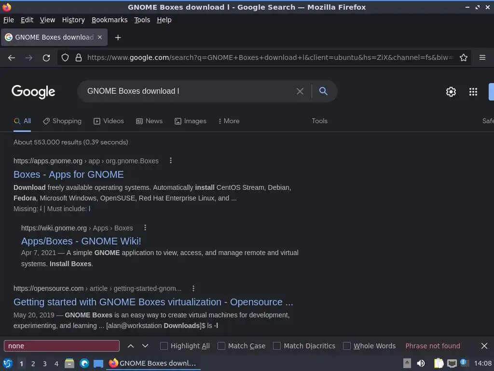Click the Google search magnifier button
The image size is (494, 371).
point(323,91)
